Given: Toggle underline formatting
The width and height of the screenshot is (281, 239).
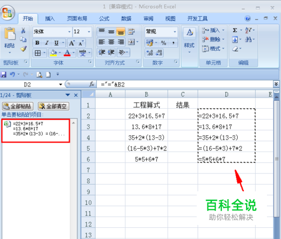Looking at the screenshot, I should pos(56,43).
